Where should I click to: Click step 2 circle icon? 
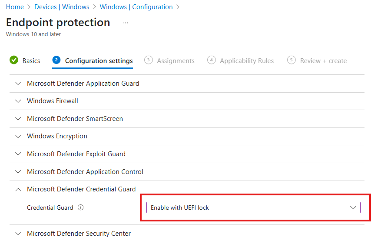click(56, 60)
